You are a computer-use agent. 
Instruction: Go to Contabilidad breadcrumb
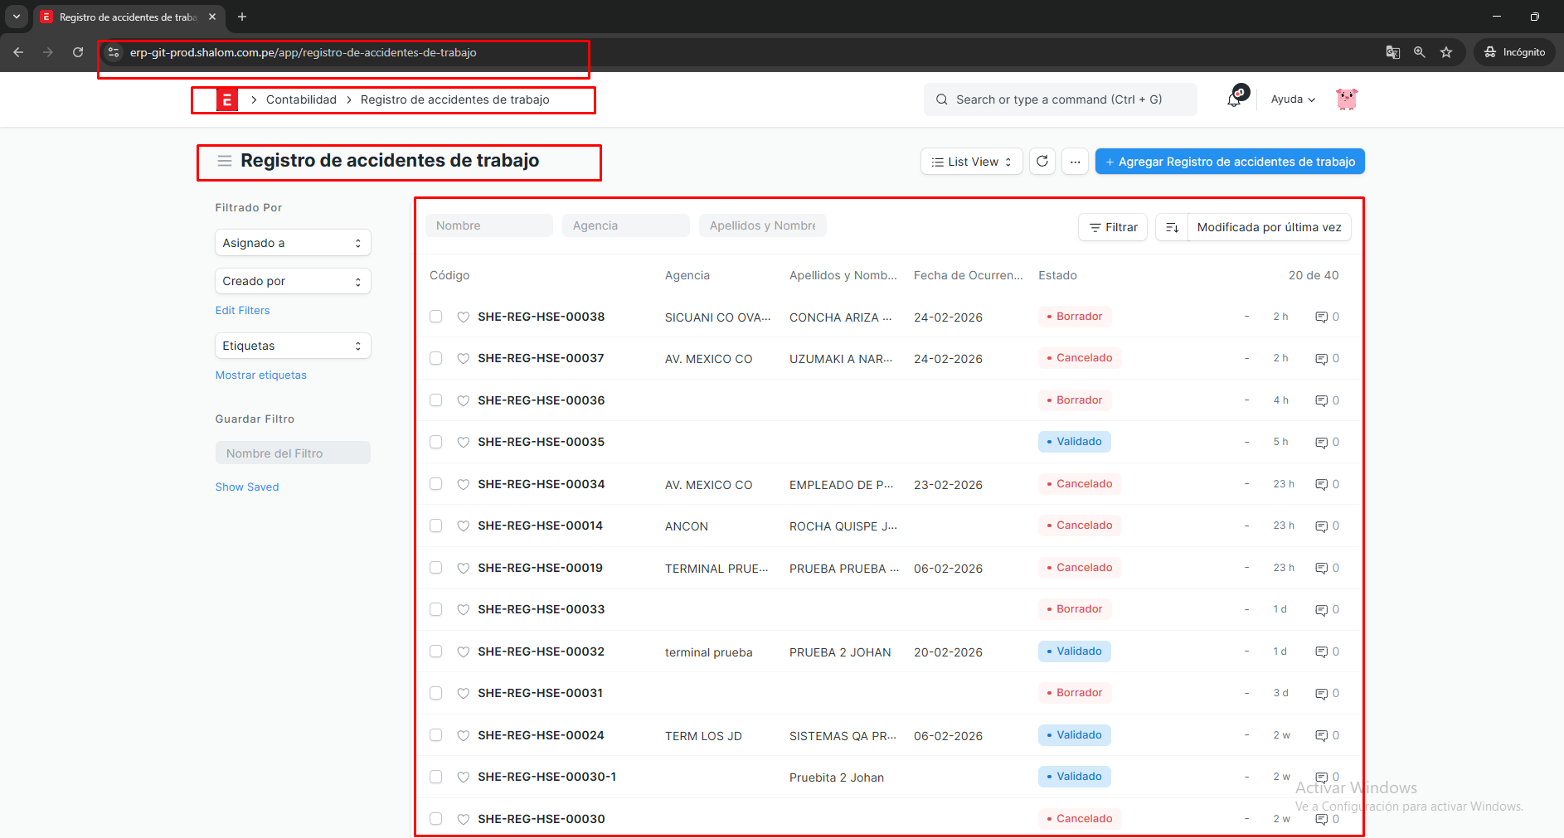(301, 99)
